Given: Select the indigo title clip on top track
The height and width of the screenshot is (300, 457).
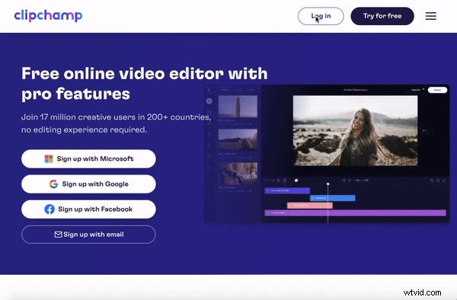Looking at the screenshot, I should (x=287, y=190).
